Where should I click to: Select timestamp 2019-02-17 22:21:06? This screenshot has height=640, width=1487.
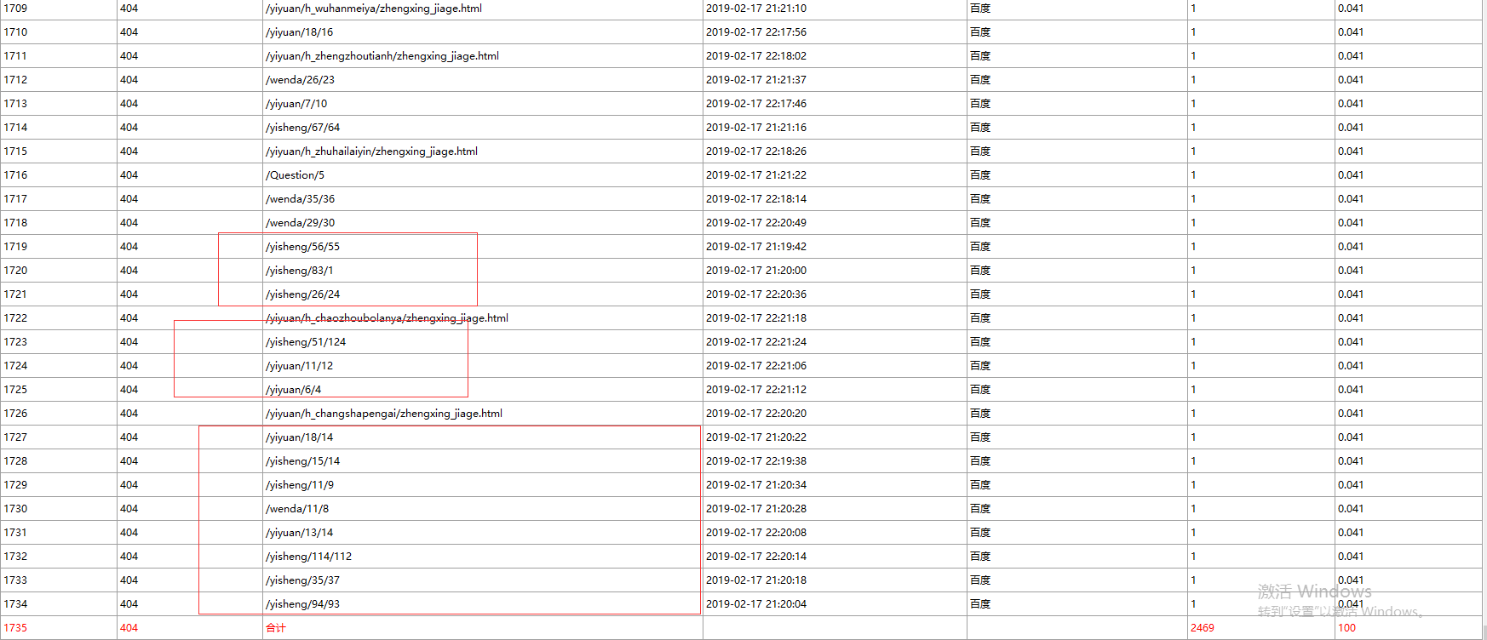click(756, 366)
